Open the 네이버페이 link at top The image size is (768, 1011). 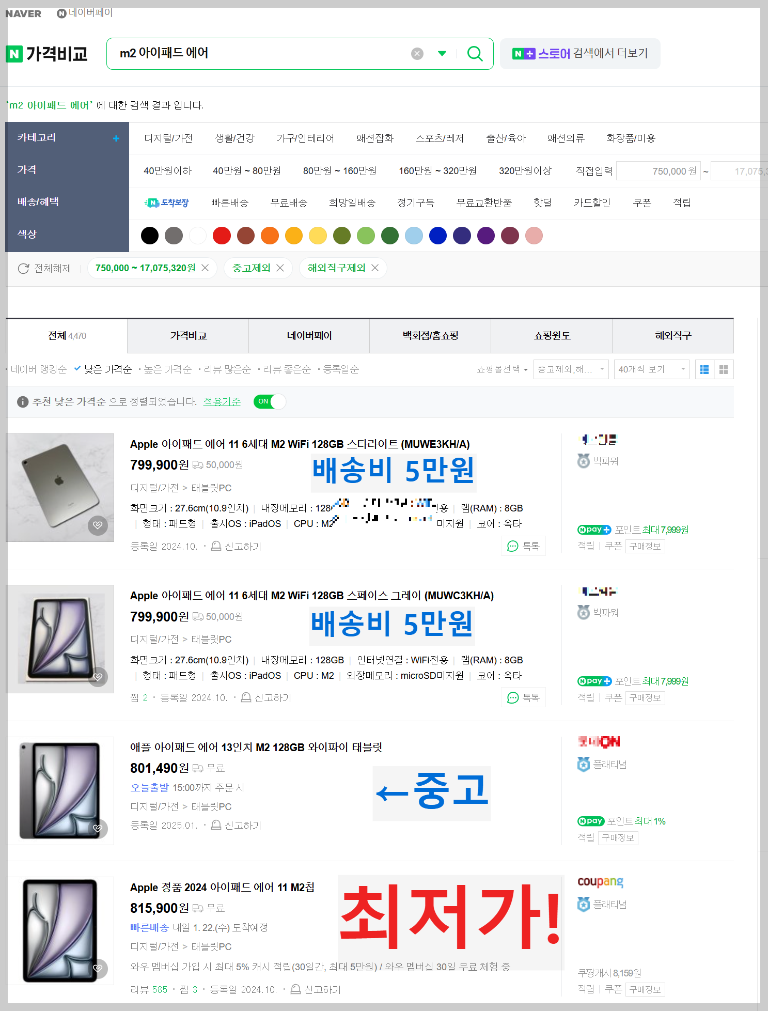(x=85, y=13)
